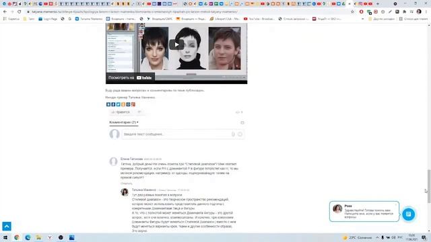Play the embedded YouTube video

176,44
